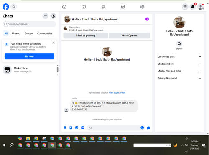This screenshot has width=209, height=155.
Task: Click the Facebook search magnifier icon
Action: [x=14, y=7]
